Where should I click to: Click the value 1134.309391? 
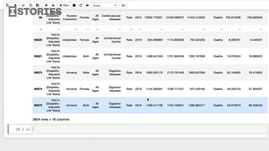154,89
